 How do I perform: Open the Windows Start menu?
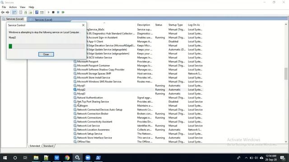[x=5, y=158]
